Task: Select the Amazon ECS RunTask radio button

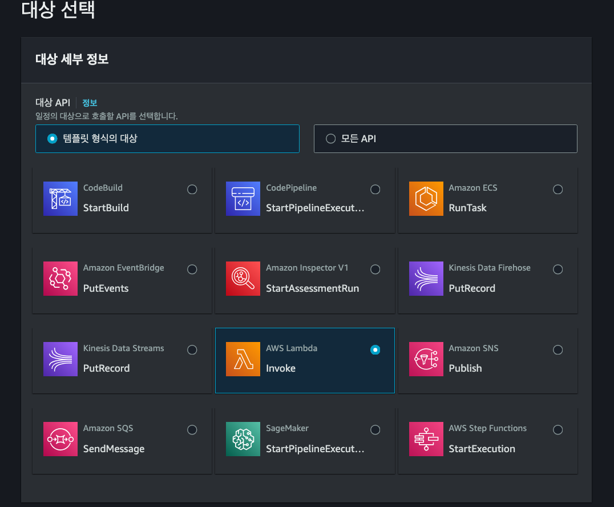Action: pyautogui.click(x=558, y=189)
